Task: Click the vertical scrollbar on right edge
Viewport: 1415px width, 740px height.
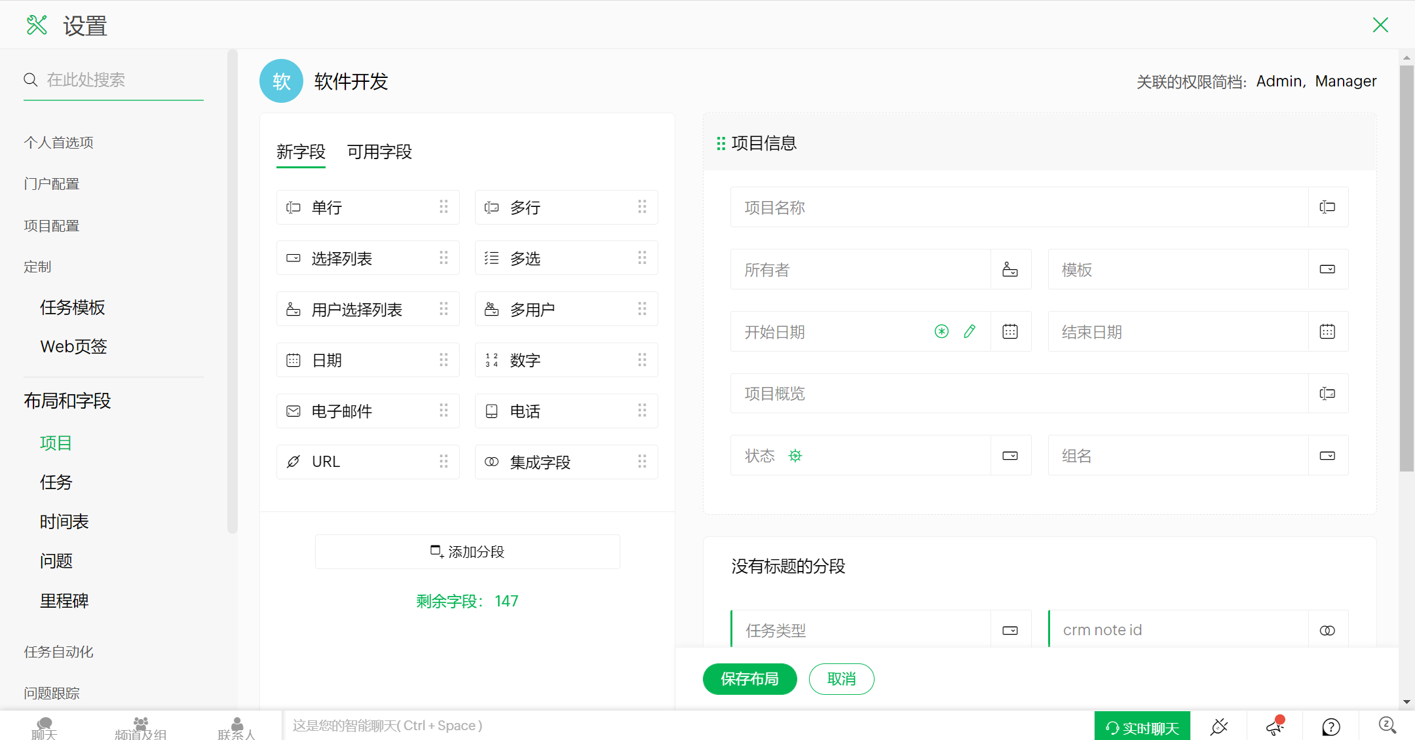Action: click(1406, 262)
